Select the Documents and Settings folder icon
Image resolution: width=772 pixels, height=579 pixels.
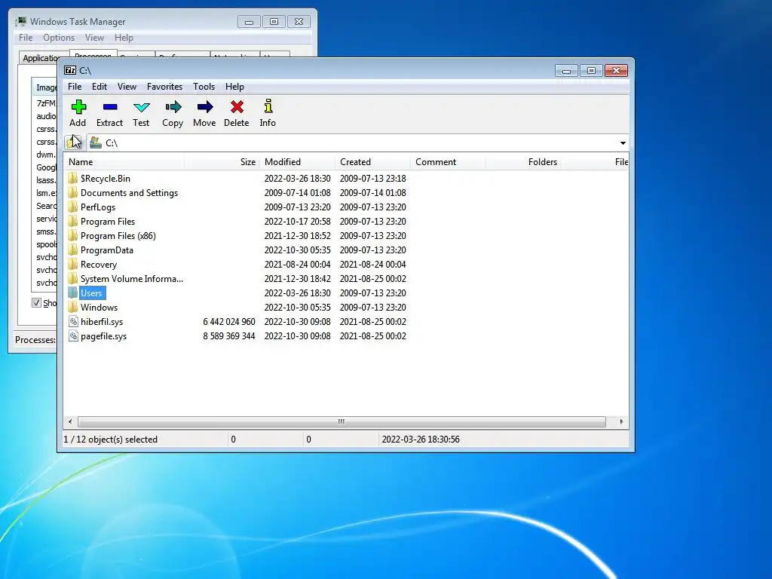coord(73,192)
